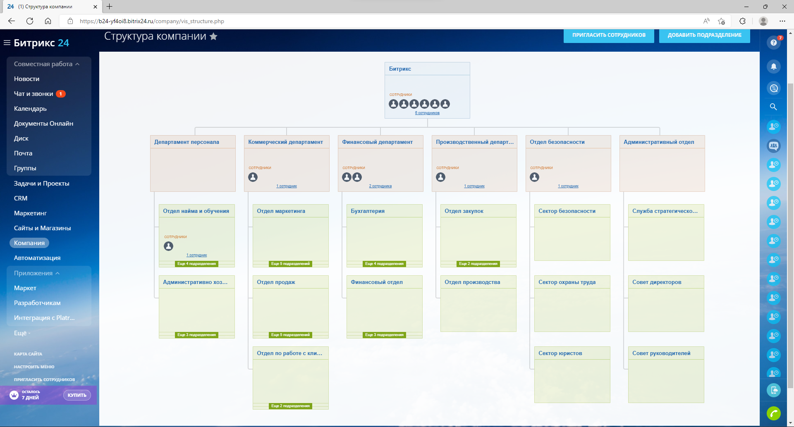Screen dimensions: 794x427
Task: Open the 2 сотрудника link in Финансовый департамент
Action: tap(380, 186)
